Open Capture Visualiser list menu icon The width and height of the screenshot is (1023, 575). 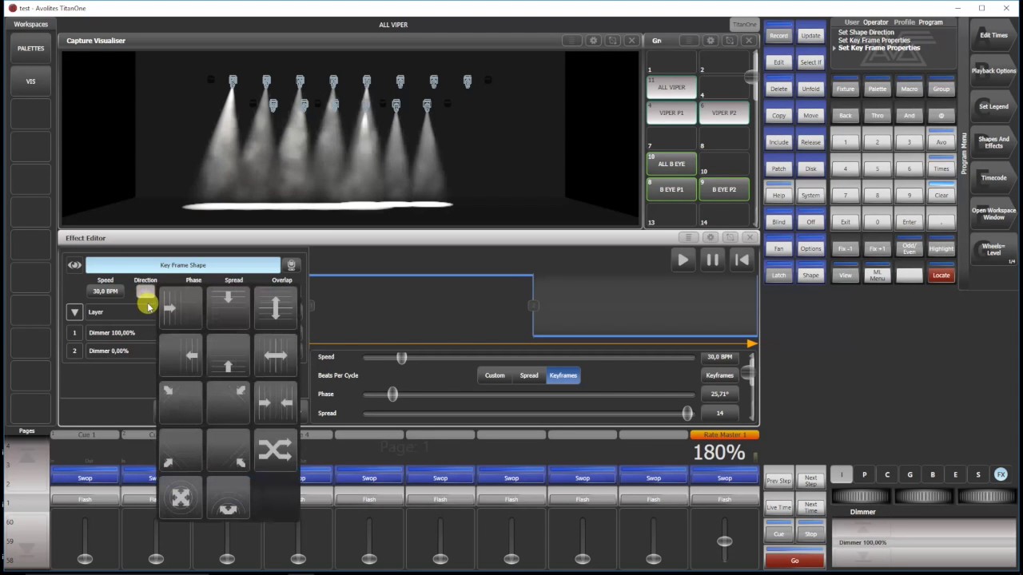coord(572,41)
